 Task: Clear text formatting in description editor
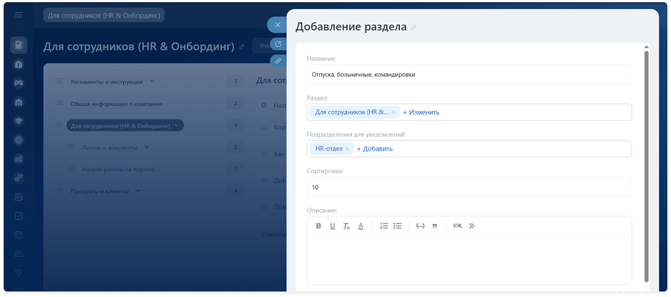(x=346, y=226)
